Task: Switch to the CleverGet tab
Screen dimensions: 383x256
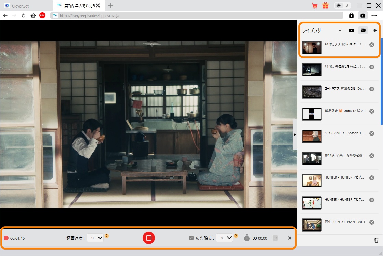Action: coord(26,5)
